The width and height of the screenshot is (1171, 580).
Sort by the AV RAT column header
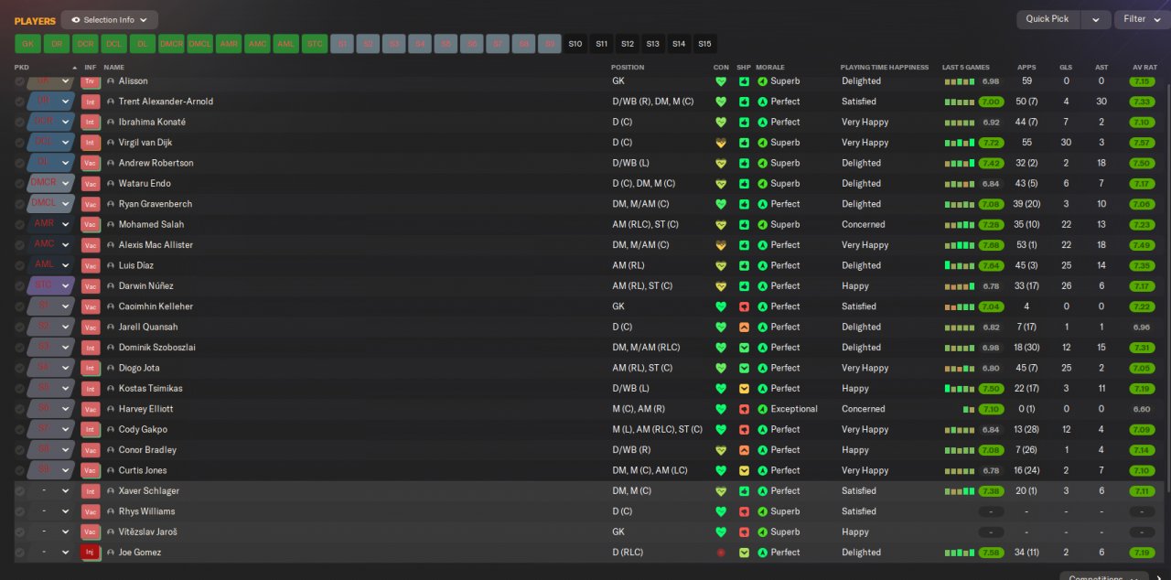(x=1144, y=68)
